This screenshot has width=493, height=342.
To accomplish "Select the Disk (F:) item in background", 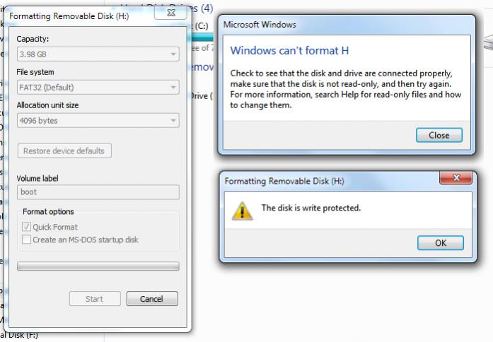I will pyautogui.click(x=19, y=335).
